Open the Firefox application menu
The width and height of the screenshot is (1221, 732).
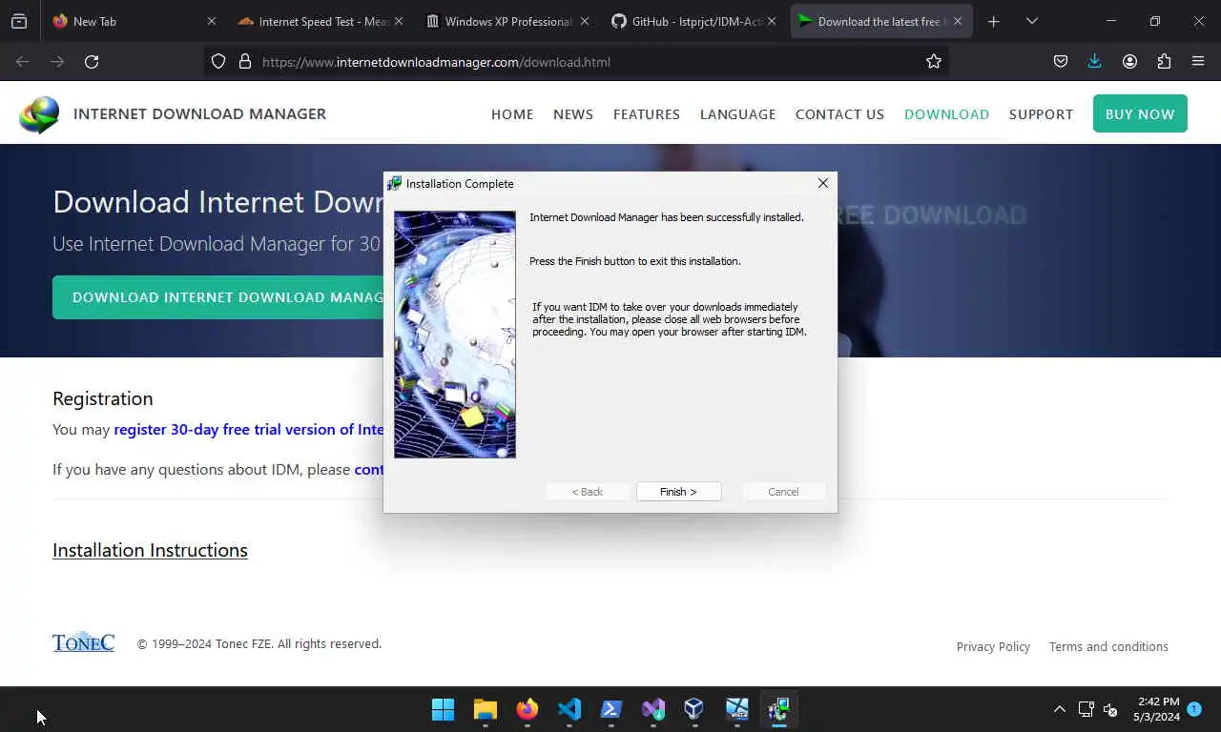pos(1198,62)
